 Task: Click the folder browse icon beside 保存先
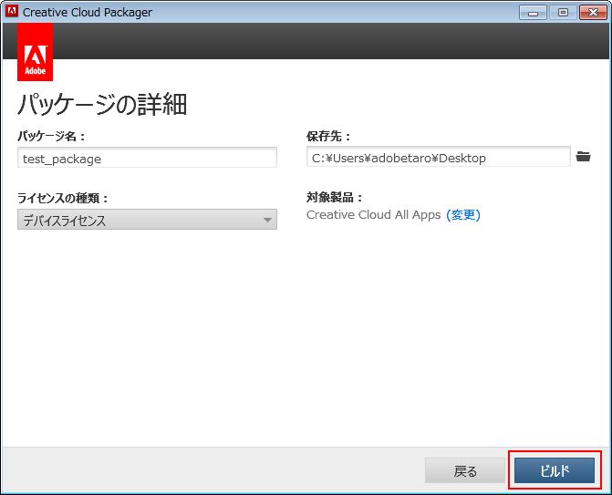click(x=583, y=157)
